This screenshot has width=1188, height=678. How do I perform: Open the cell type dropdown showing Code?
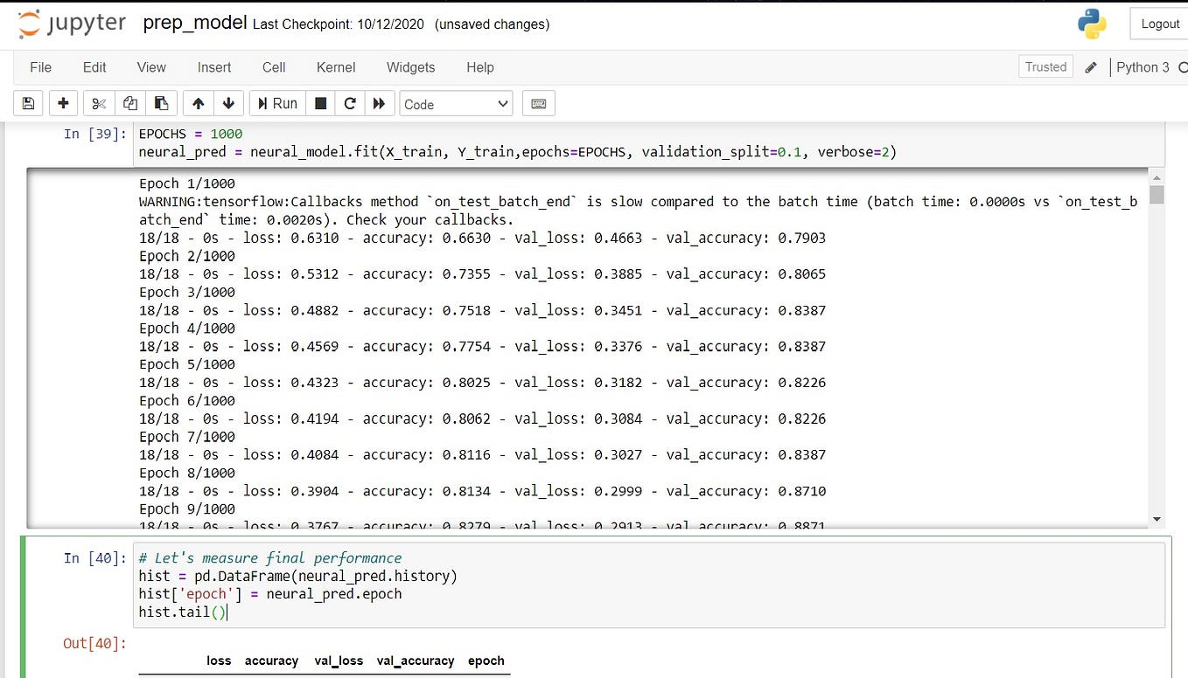455,103
